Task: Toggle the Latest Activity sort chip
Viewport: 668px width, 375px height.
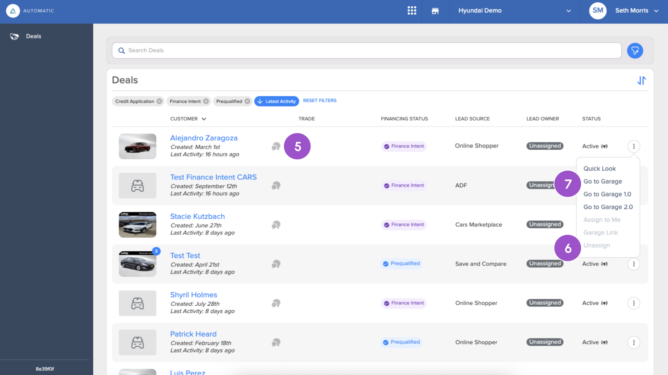Action: click(277, 101)
